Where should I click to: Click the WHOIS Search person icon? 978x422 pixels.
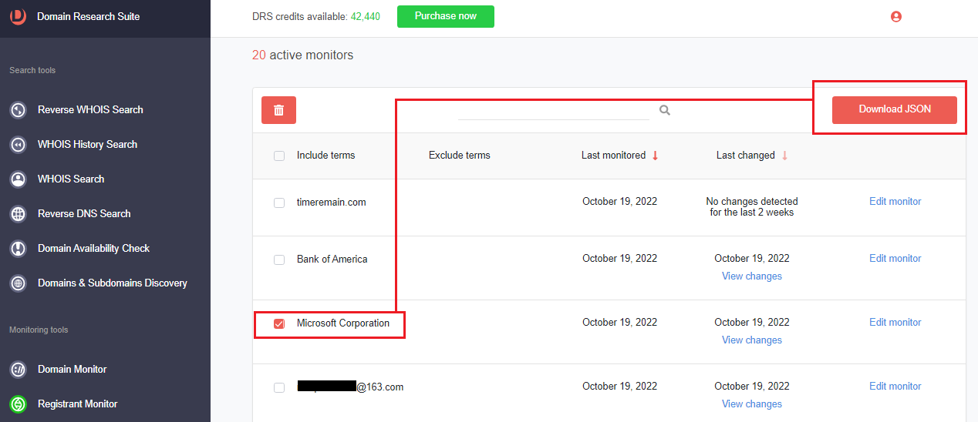[x=18, y=179]
